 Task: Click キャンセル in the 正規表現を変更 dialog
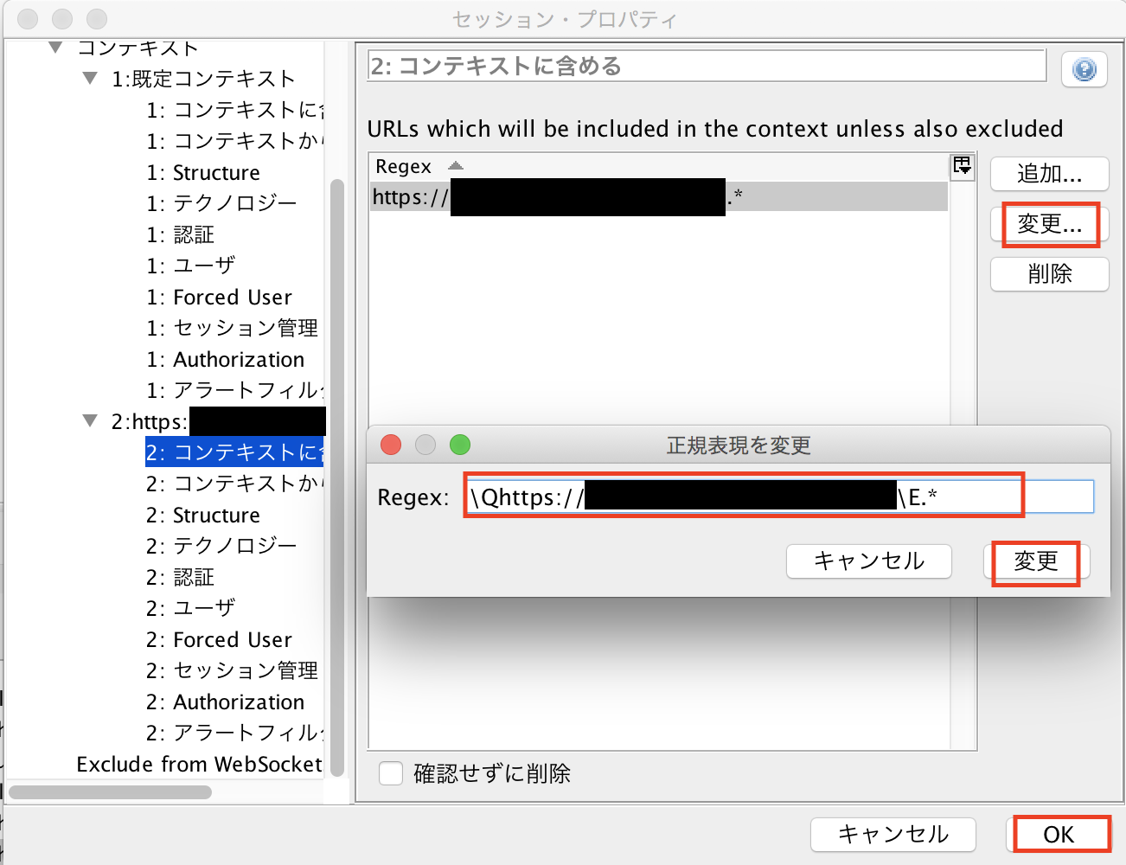click(x=868, y=561)
